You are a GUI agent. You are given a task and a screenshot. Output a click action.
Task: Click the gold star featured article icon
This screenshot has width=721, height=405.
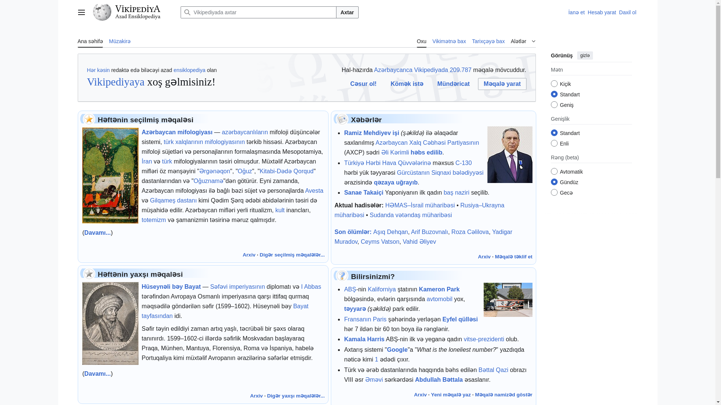coord(89,119)
